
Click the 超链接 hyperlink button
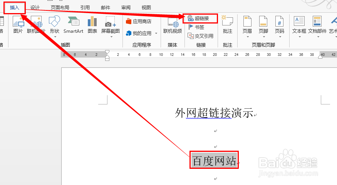pos(198,18)
